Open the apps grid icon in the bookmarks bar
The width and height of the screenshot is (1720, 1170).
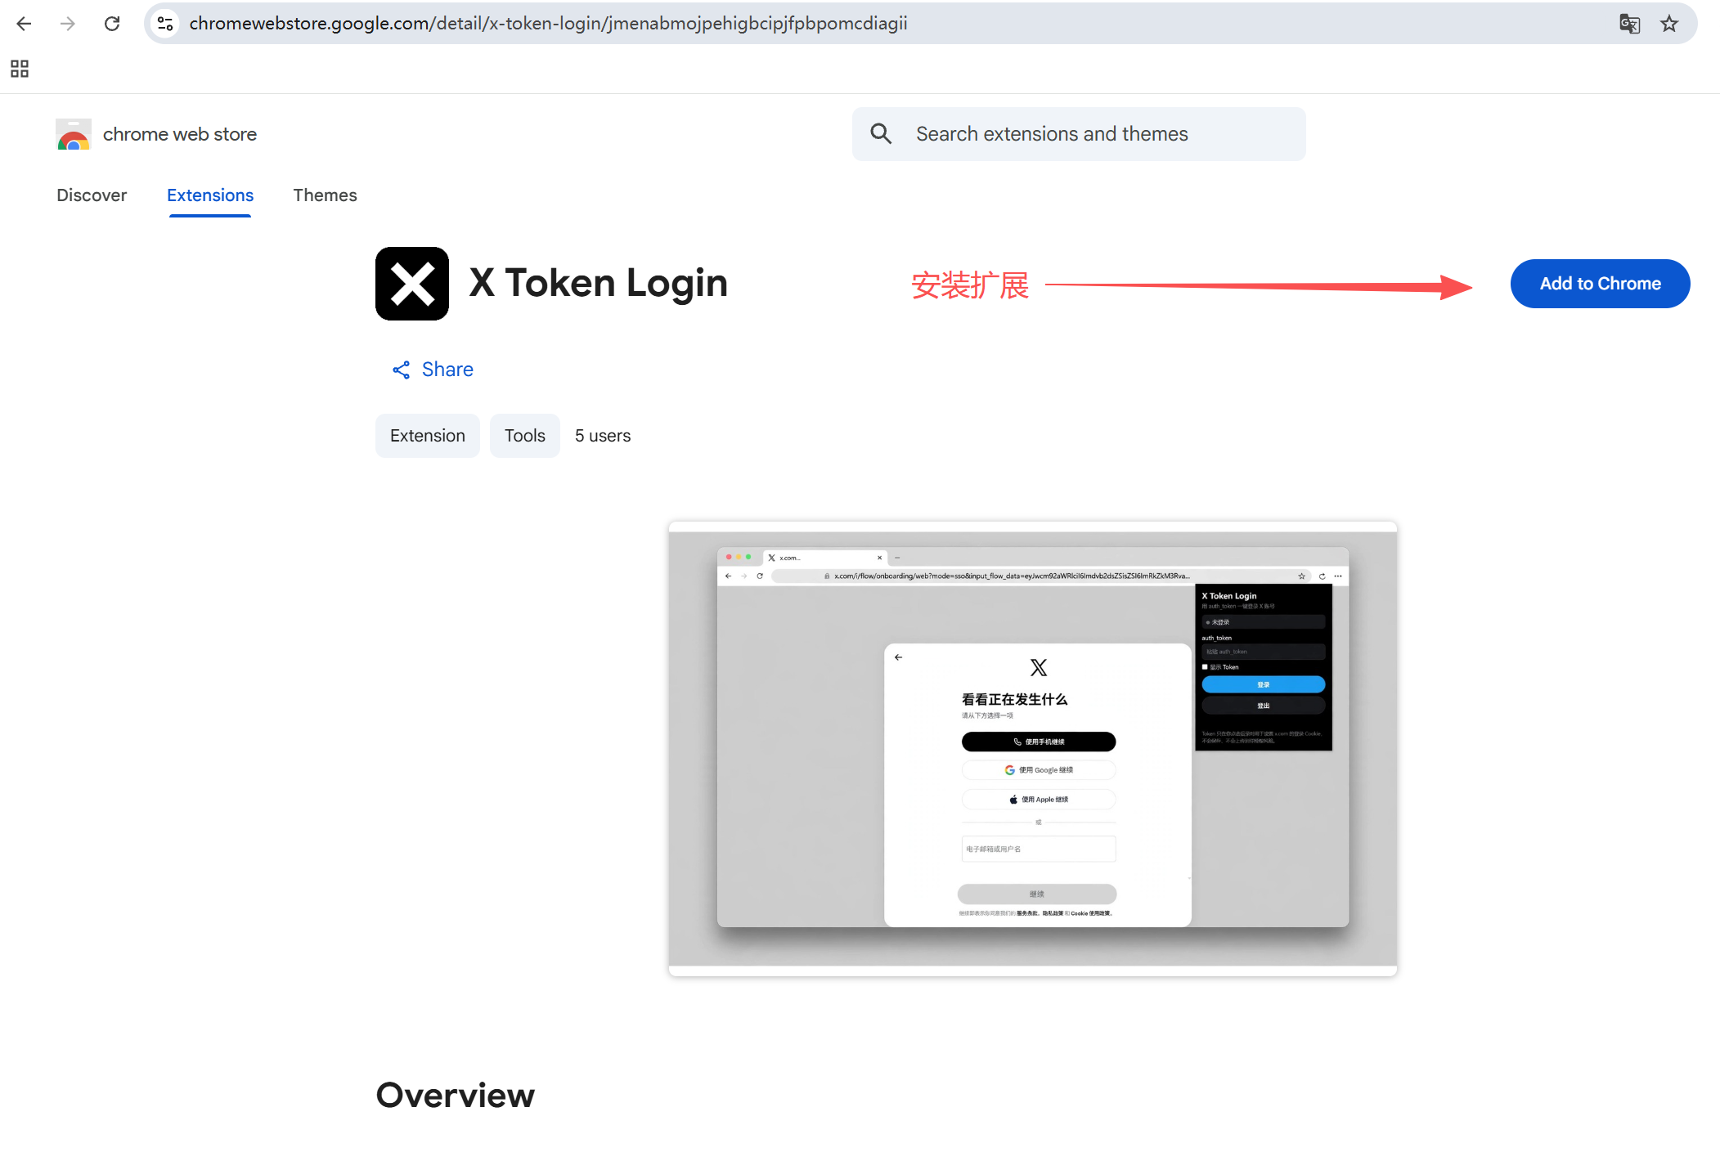(20, 69)
